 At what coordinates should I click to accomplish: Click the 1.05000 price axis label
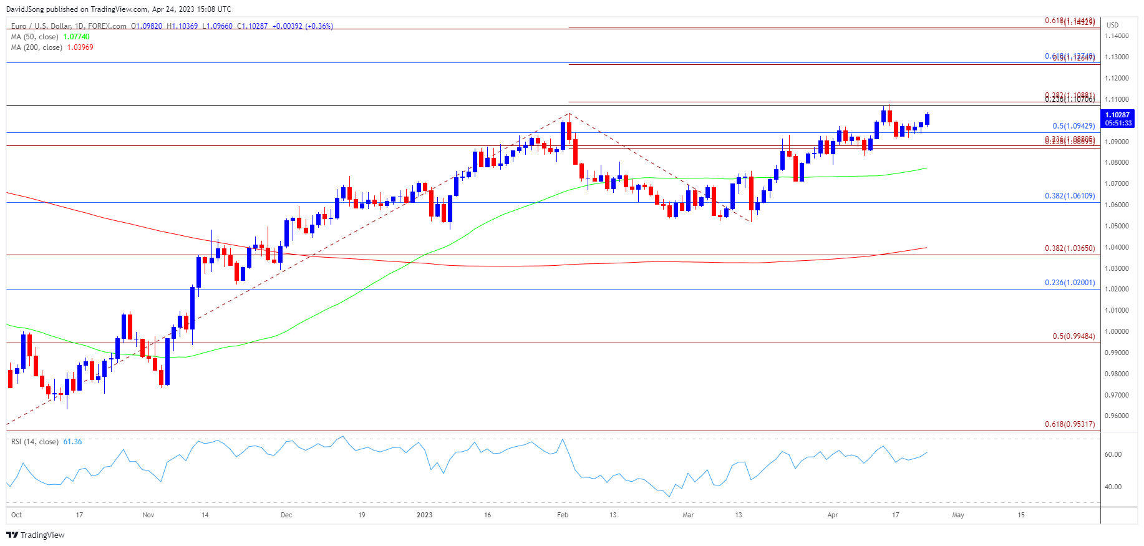click(x=1117, y=226)
